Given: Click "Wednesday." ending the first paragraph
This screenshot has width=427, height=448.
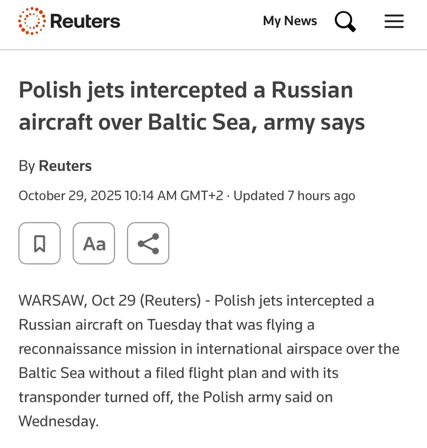Looking at the screenshot, I should (x=58, y=421).
